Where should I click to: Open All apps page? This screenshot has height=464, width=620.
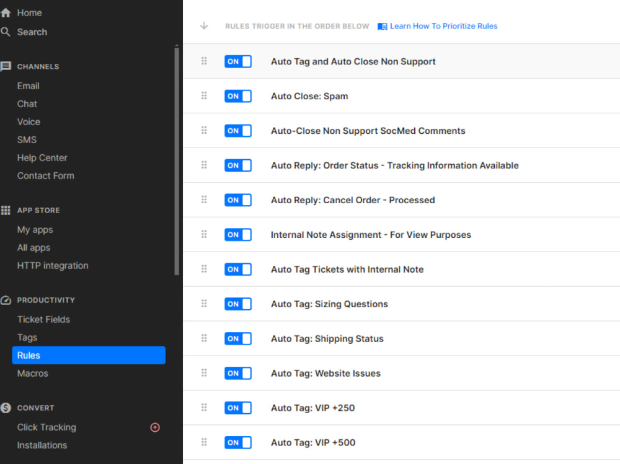(x=33, y=248)
